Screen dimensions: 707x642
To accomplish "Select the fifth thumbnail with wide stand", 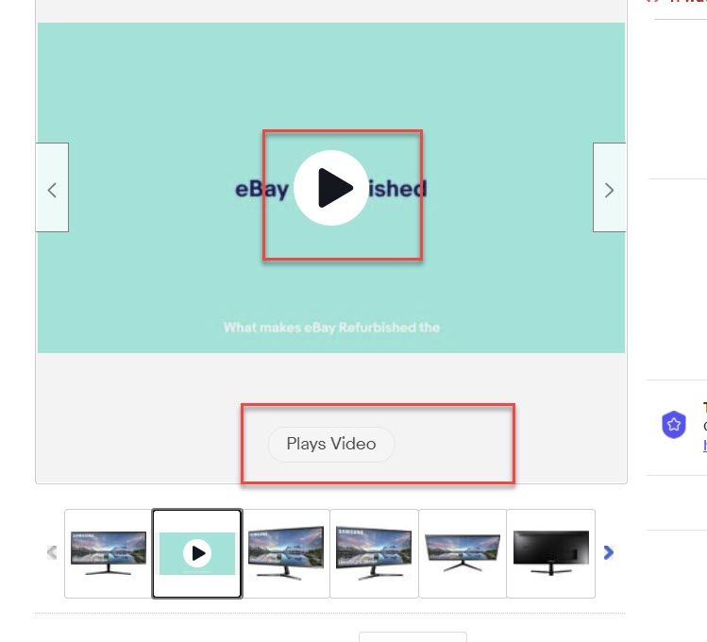I will [x=463, y=553].
